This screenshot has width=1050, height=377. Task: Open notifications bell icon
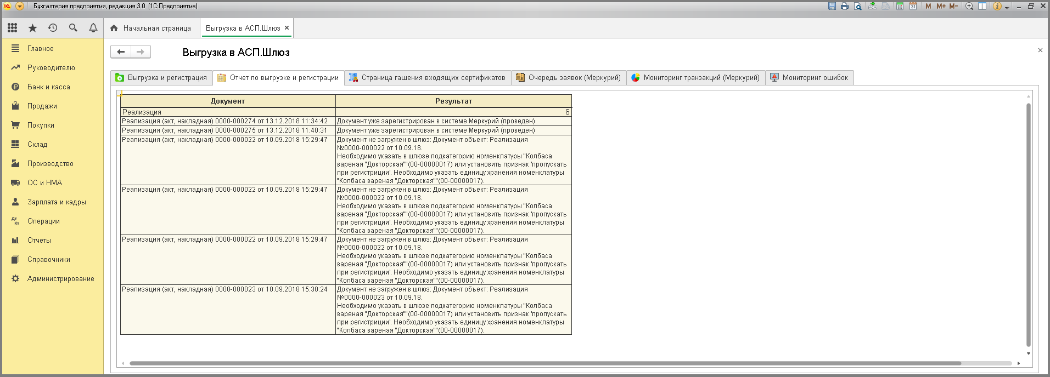pos(93,28)
